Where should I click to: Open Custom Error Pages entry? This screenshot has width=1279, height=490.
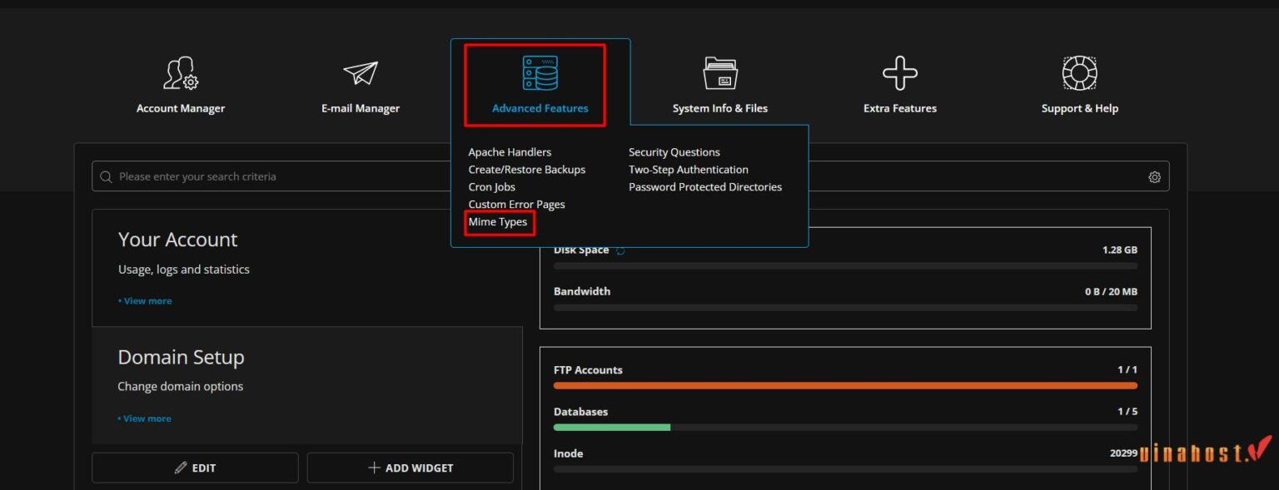click(x=516, y=205)
